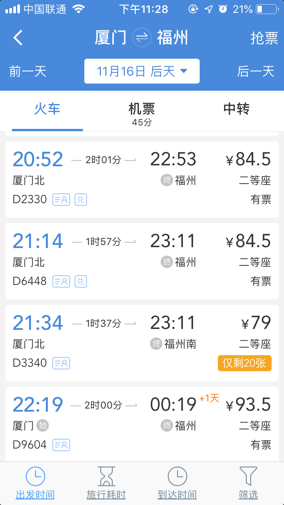Image resolution: width=284 pixels, height=505 pixels.
Task: Open the 11月16日 date dropdown
Action: coord(142,71)
